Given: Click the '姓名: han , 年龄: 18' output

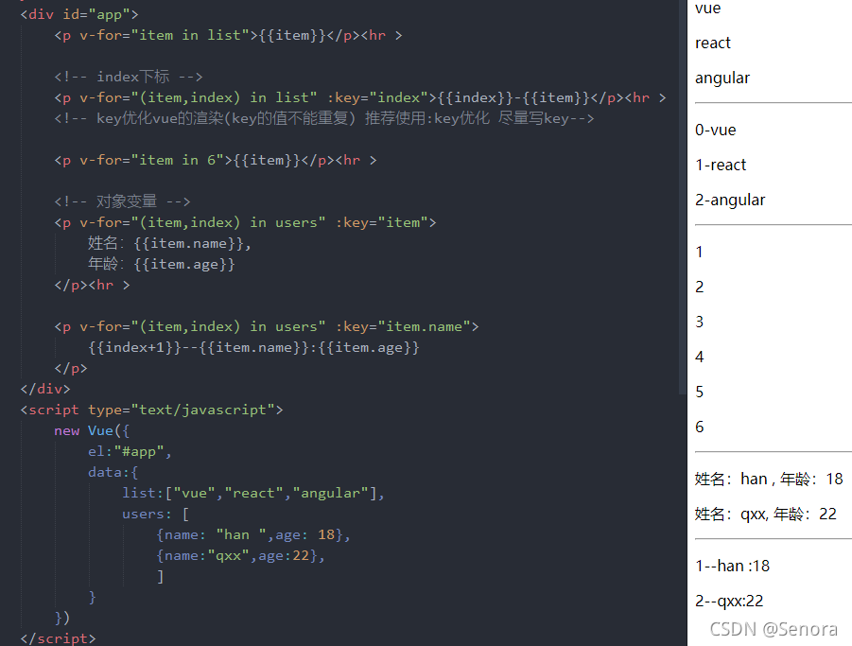Looking at the screenshot, I should tap(769, 480).
